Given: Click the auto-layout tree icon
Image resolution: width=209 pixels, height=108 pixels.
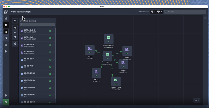Looking at the screenshot, I should (x=15, y=44).
